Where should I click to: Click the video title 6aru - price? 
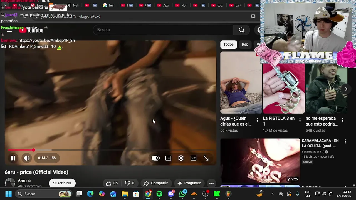(36, 172)
